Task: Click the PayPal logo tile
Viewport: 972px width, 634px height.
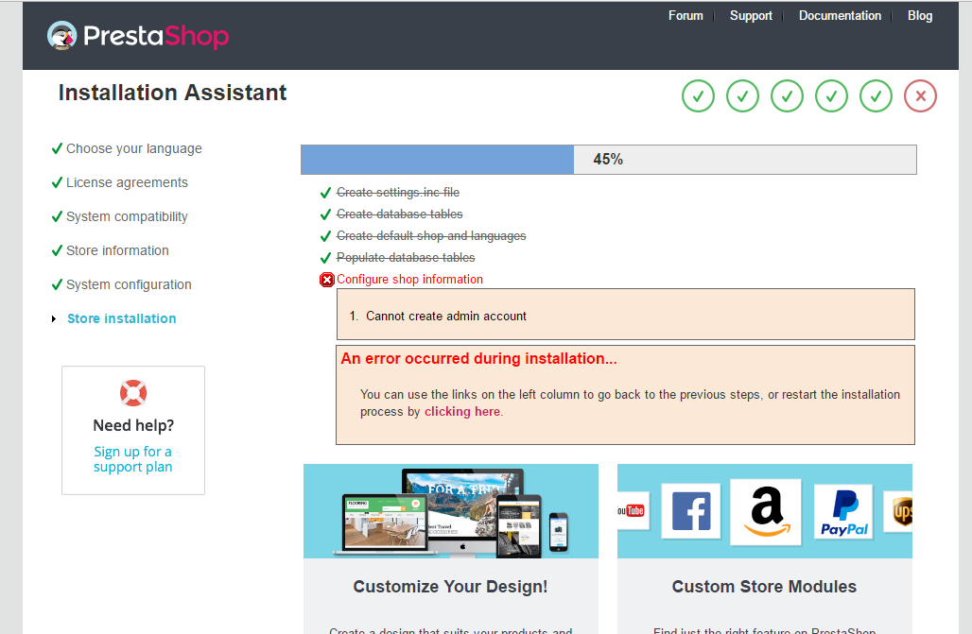Action: pos(843,512)
